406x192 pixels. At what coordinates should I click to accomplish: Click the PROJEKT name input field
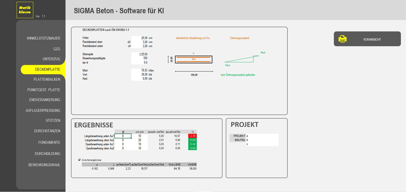tap(262, 136)
